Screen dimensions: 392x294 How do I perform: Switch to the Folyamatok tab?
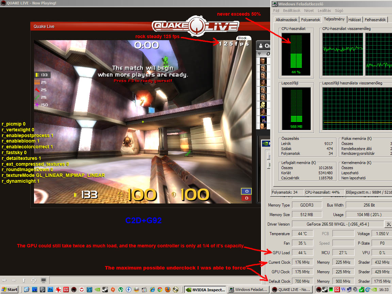tap(310, 19)
